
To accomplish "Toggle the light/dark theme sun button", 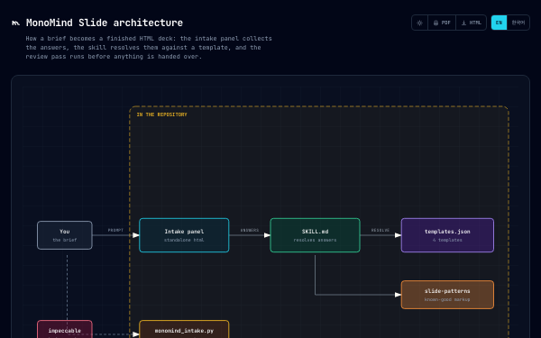I will click(419, 23).
